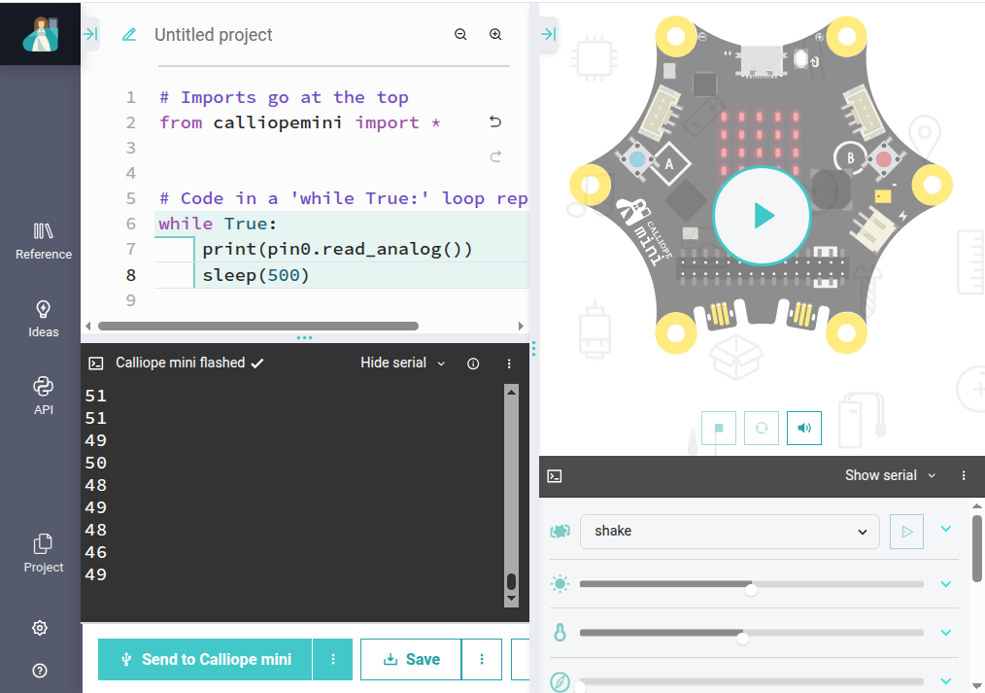Click the gesture sensor icon

560,532
